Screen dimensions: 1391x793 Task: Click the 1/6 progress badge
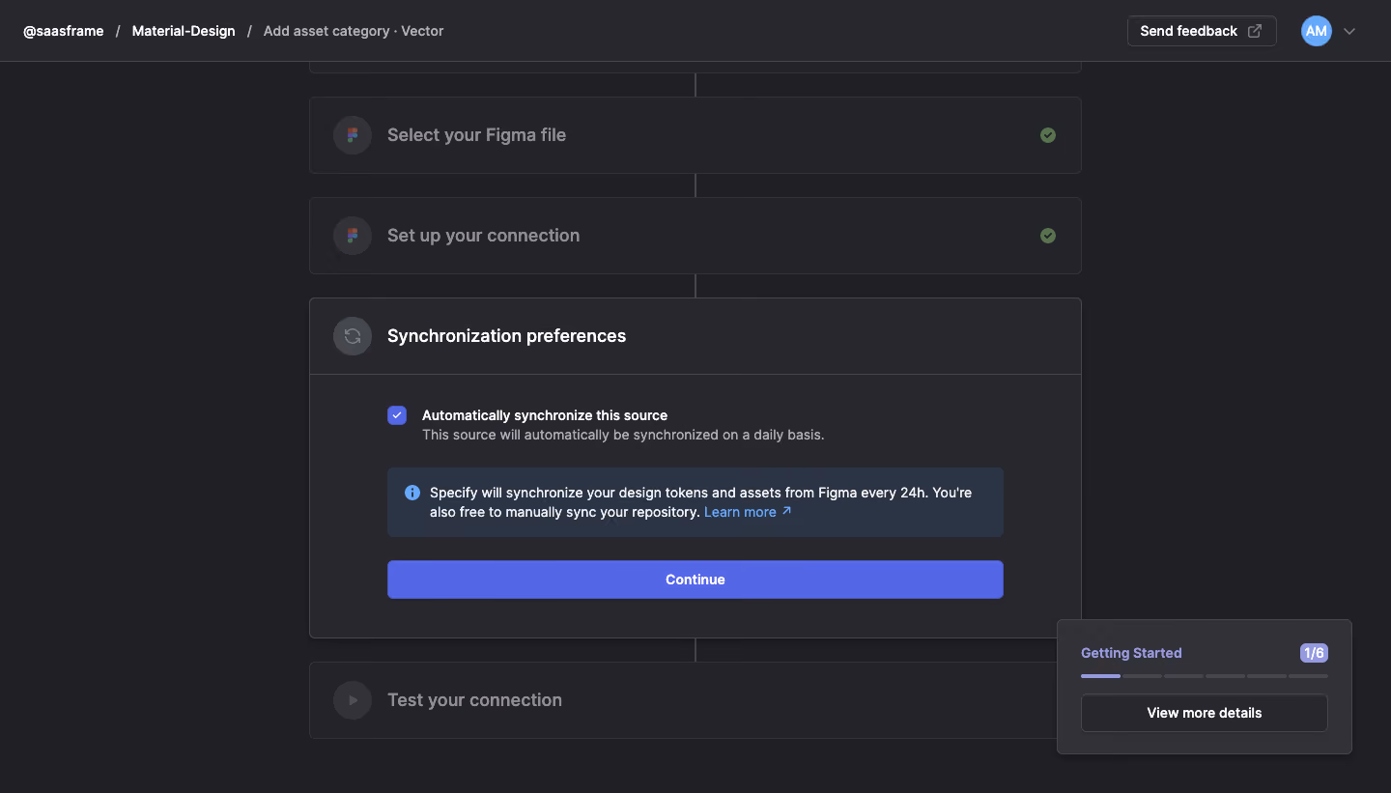(x=1314, y=653)
